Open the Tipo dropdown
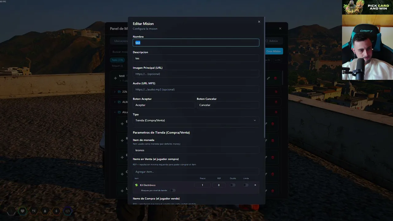Viewport: 393px width, 221px height. [x=196, y=120]
